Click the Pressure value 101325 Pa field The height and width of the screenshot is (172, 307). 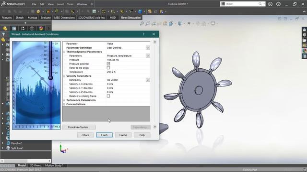(x=128, y=60)
